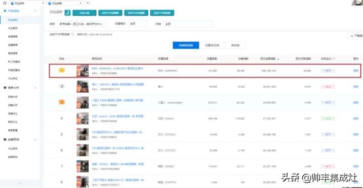The height and width of the screenshot is (188, 363).
Task: Open the SANFER product thumbnail image
Action: (x=83, y=71)
